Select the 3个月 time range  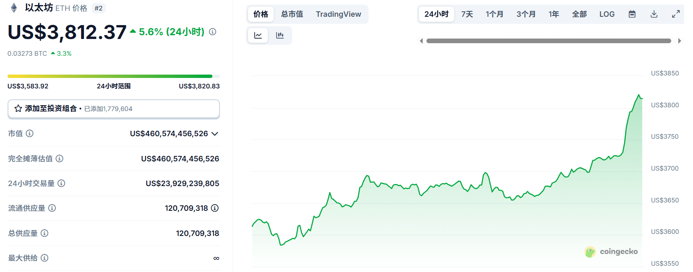coord(526,14)
